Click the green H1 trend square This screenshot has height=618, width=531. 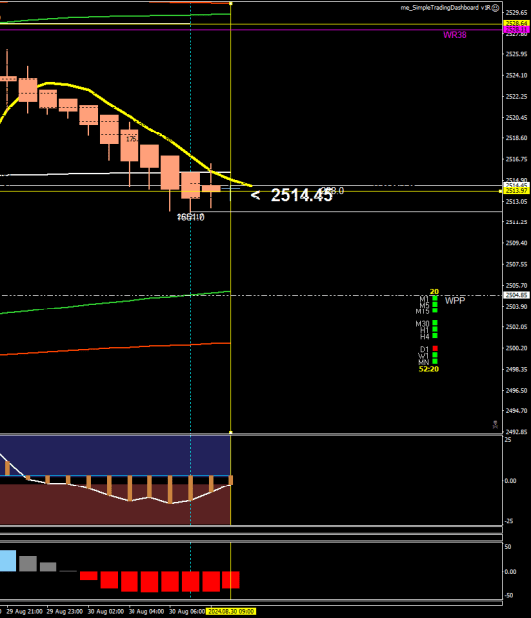point(435,329)
